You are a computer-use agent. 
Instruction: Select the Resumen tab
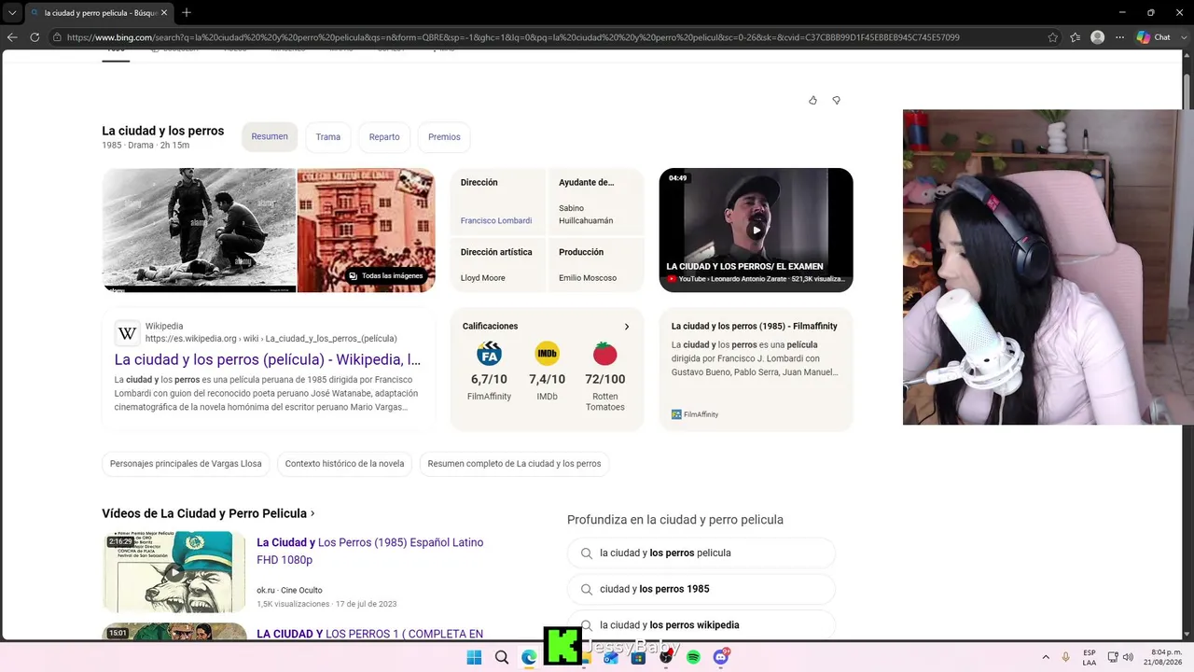pos(270,136)
